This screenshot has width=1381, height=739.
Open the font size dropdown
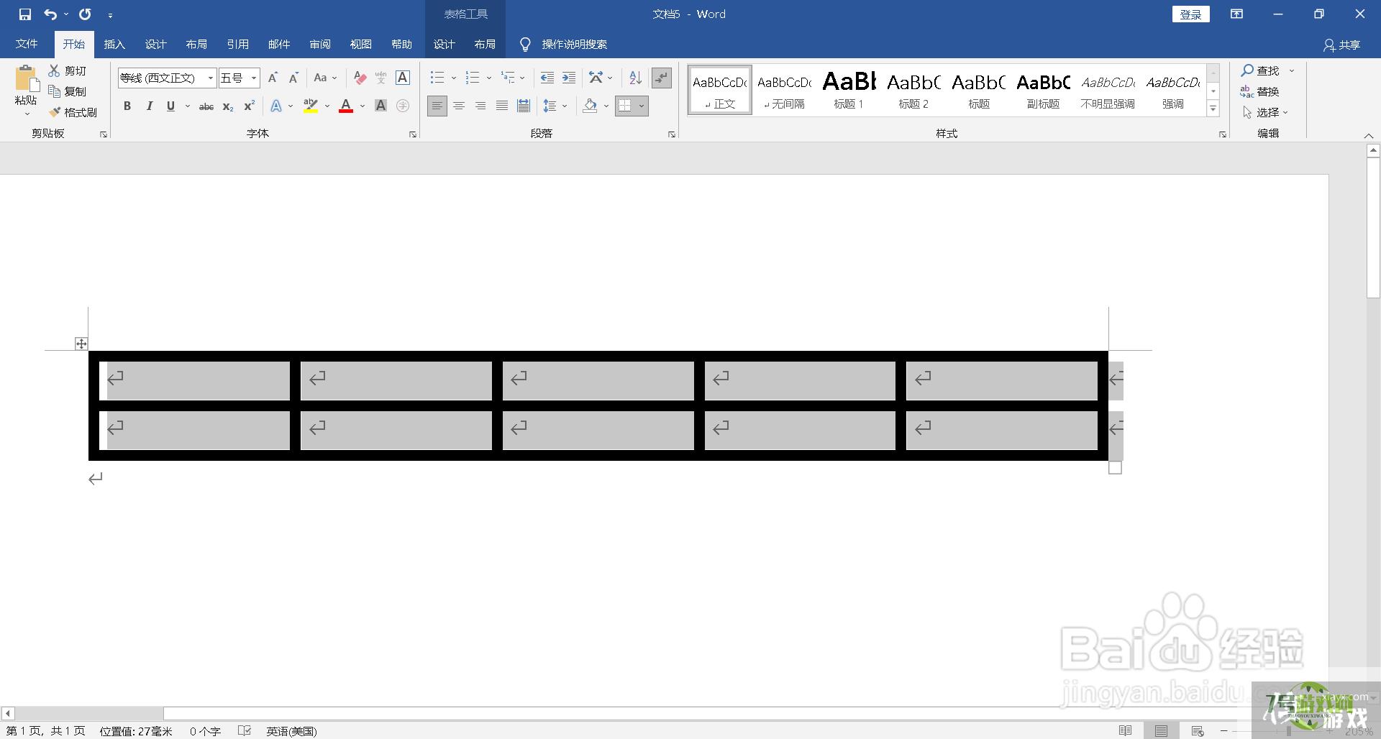254,78
